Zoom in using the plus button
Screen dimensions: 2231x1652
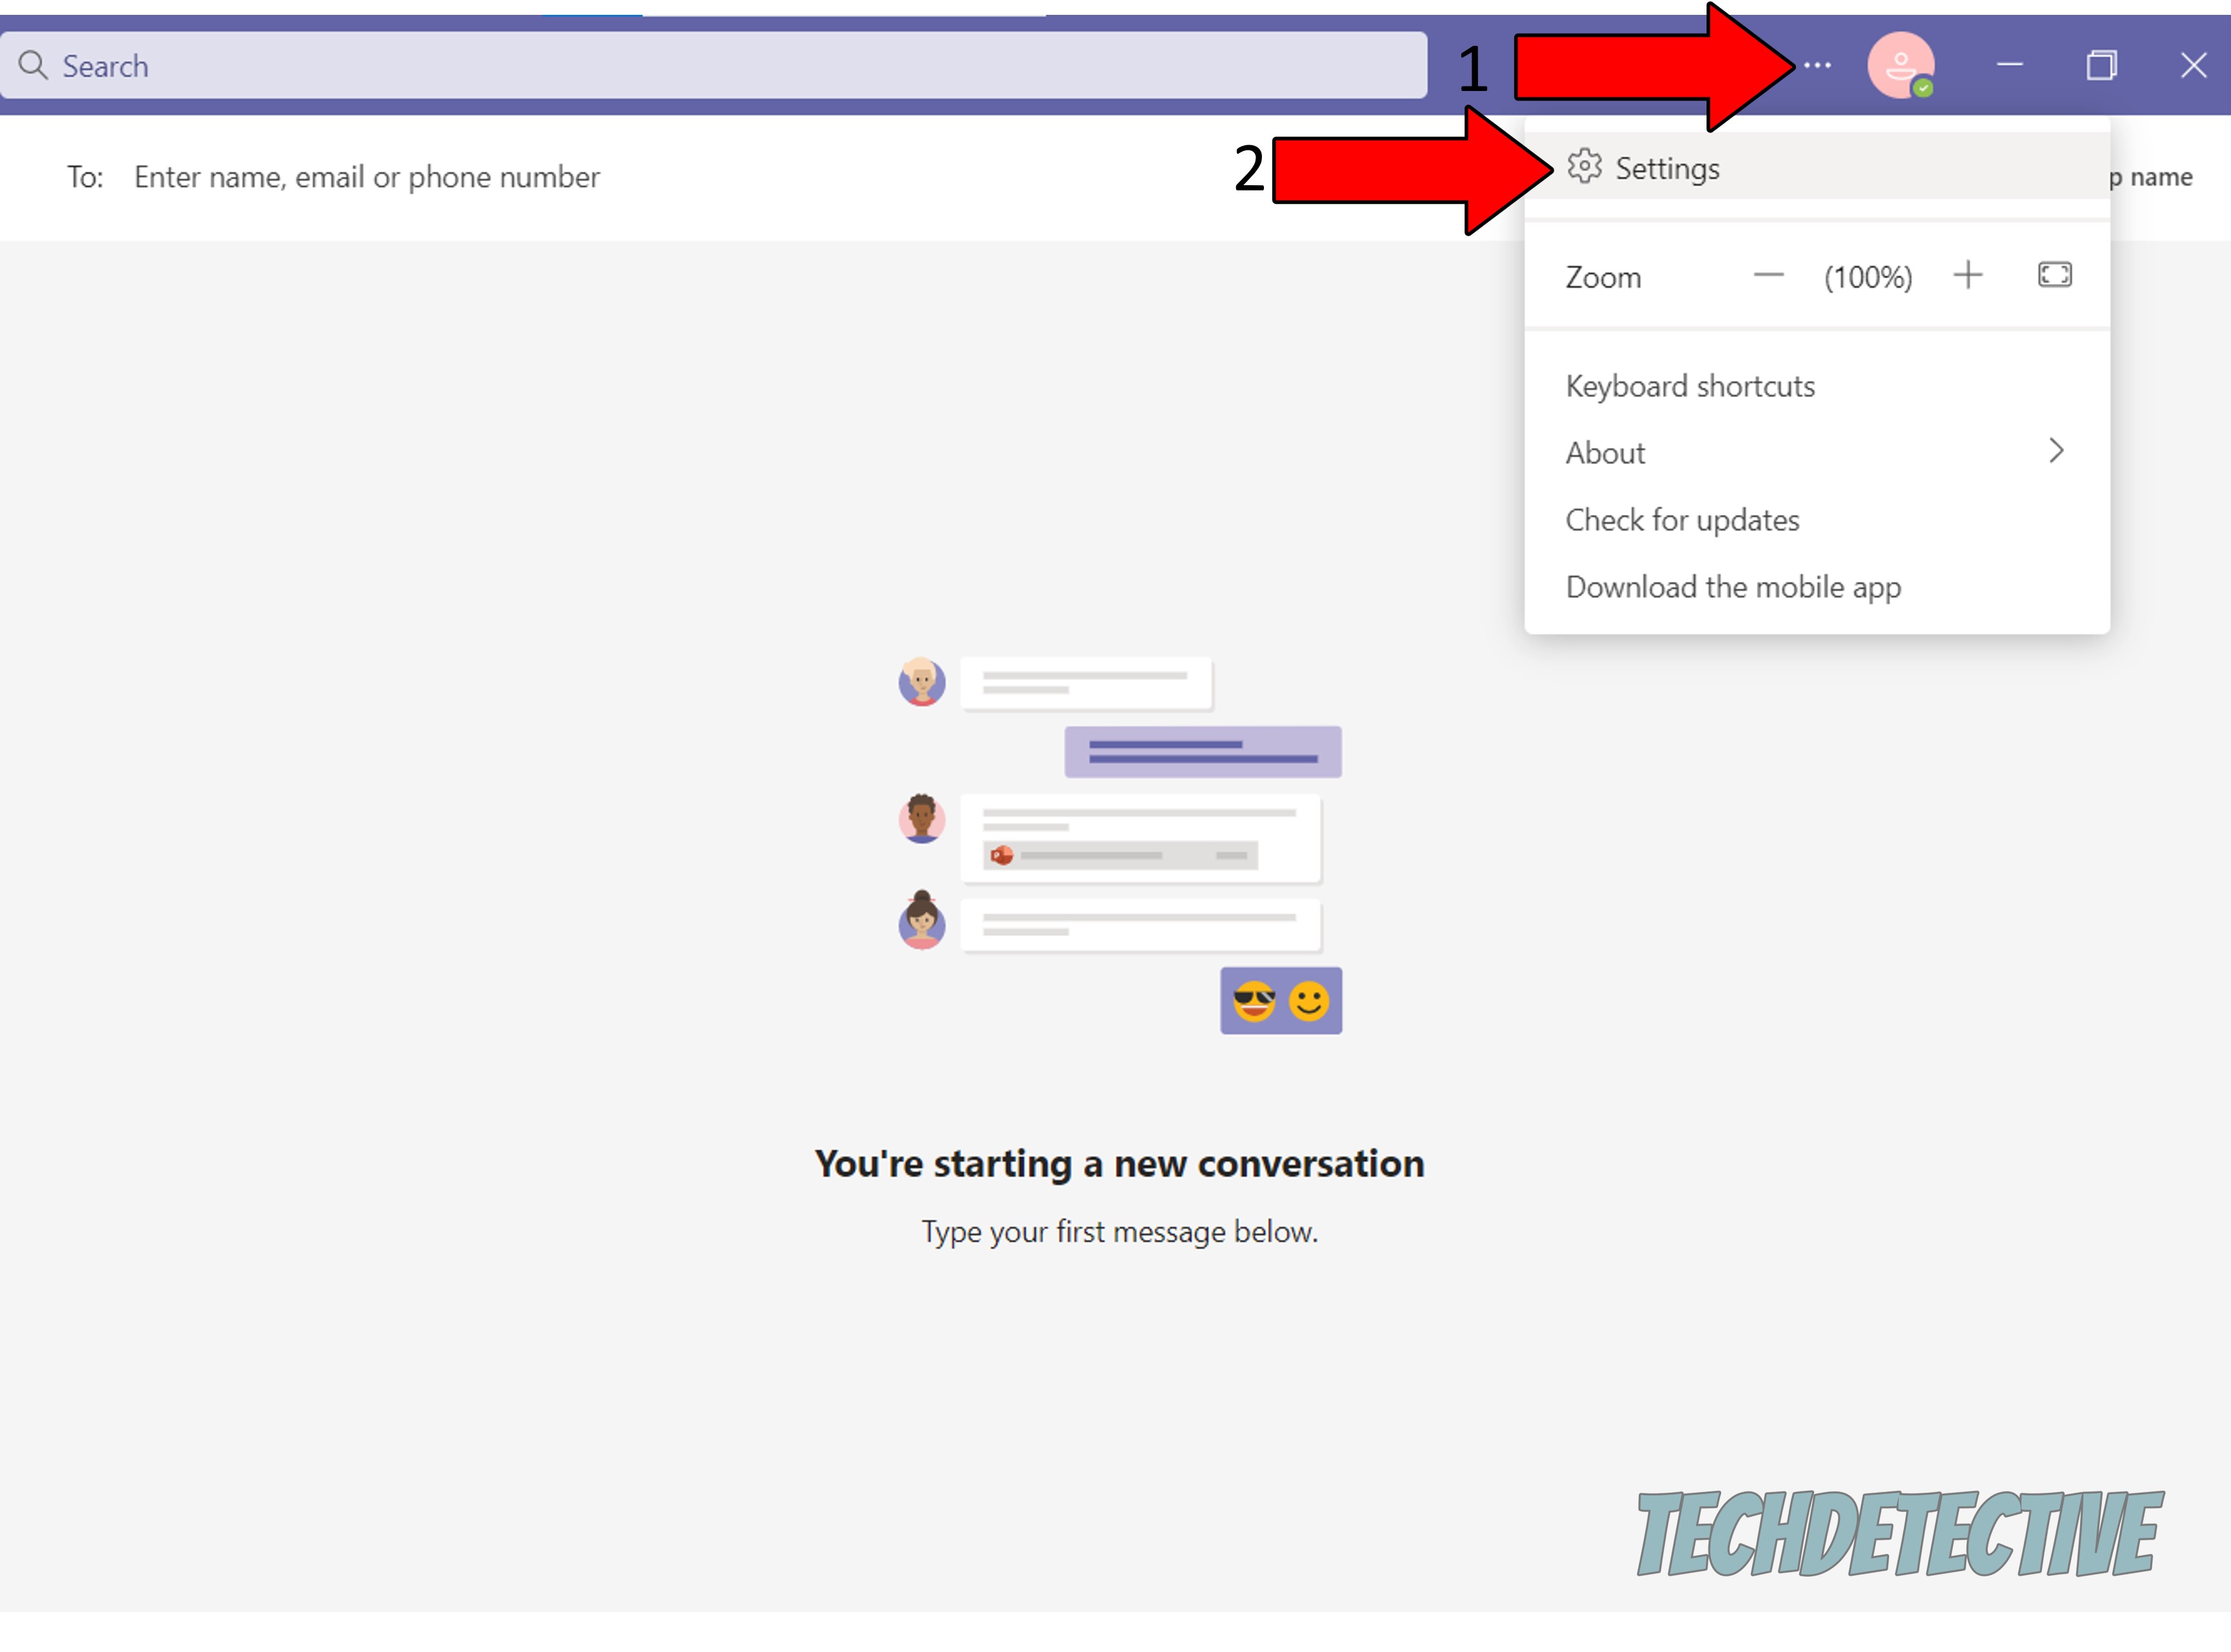point(1972,274)
